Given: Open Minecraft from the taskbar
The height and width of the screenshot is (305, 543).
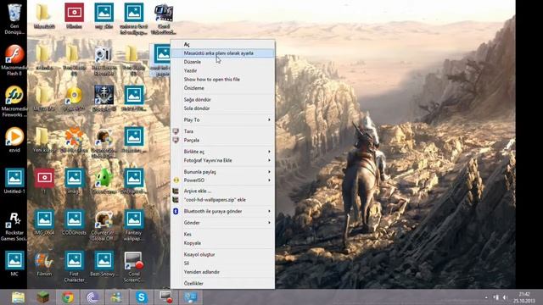Looking at the screenshot, I should click(43, 297).
